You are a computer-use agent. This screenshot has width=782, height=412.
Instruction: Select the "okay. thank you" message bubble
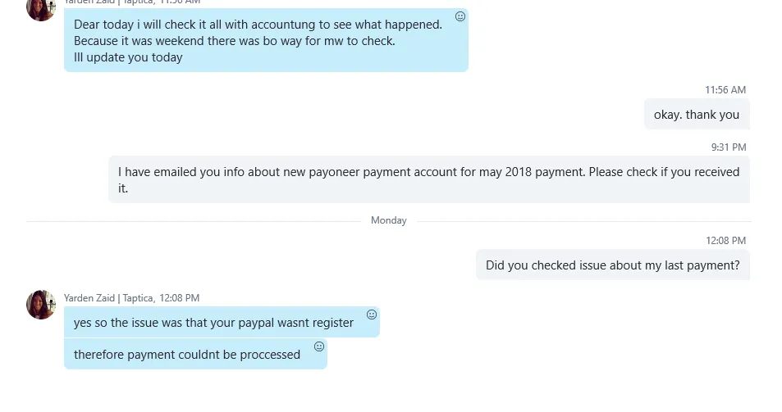coord(697,115)
